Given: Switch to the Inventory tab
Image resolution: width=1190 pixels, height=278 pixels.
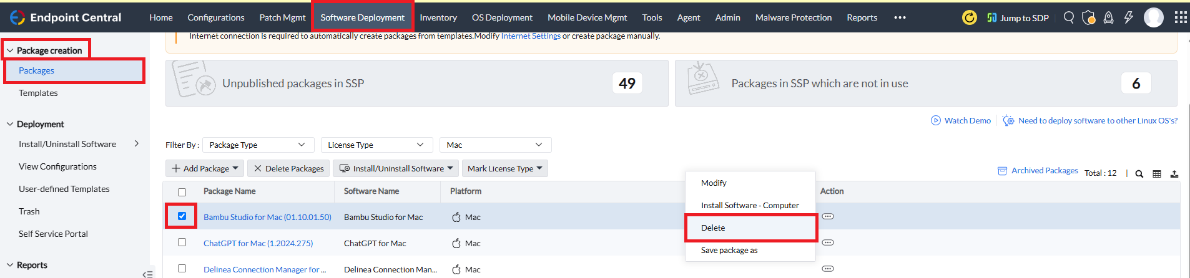Looking at the screenshot, I should (x=438, y=17).
